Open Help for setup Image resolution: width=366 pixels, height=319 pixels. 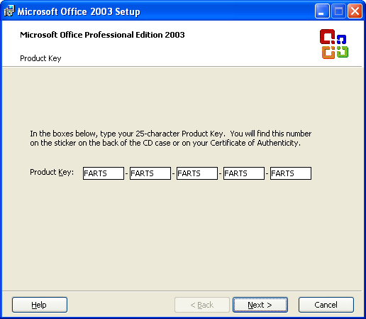tap(40, 305)
